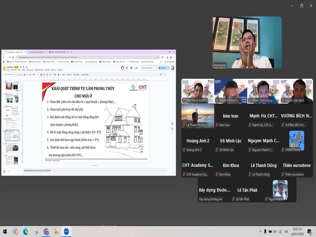Switch to the BẢNG TUỔI XUNG KHẮC browser tab
The width and height of the screenshot is (316, 237).
click(x=57, y=52)
